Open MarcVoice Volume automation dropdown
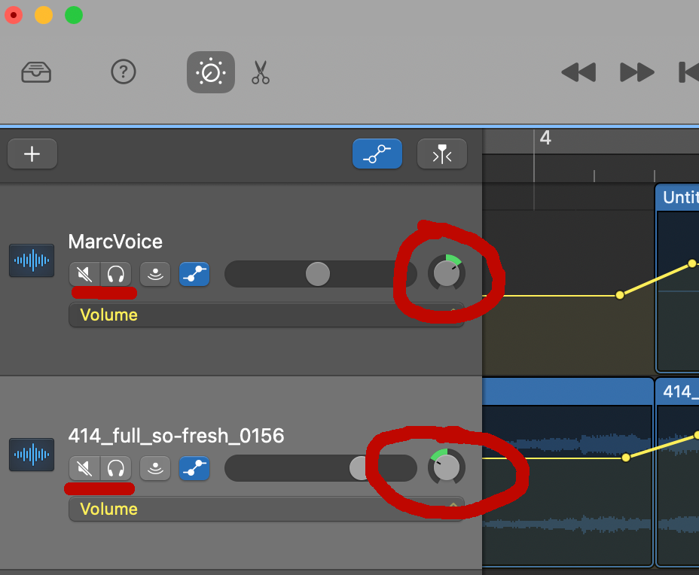 (266, 315)
